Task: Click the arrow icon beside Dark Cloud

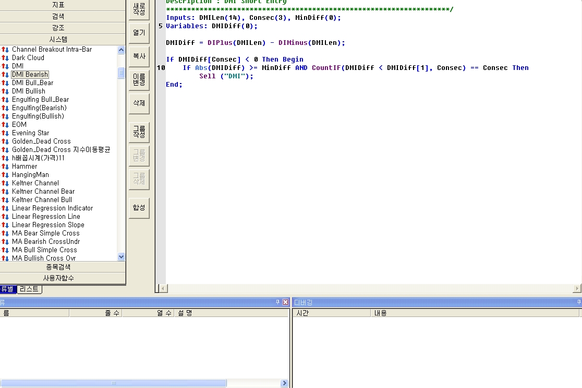Action: 5,58
